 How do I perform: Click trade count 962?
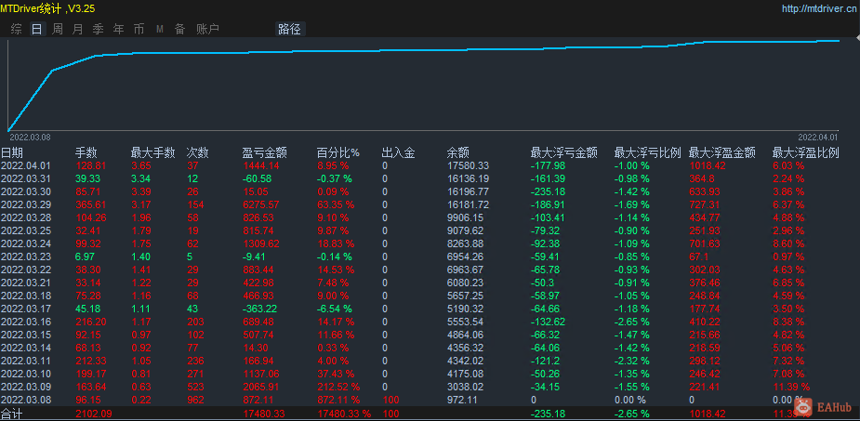pyautogui.click(x=194, y=400)
